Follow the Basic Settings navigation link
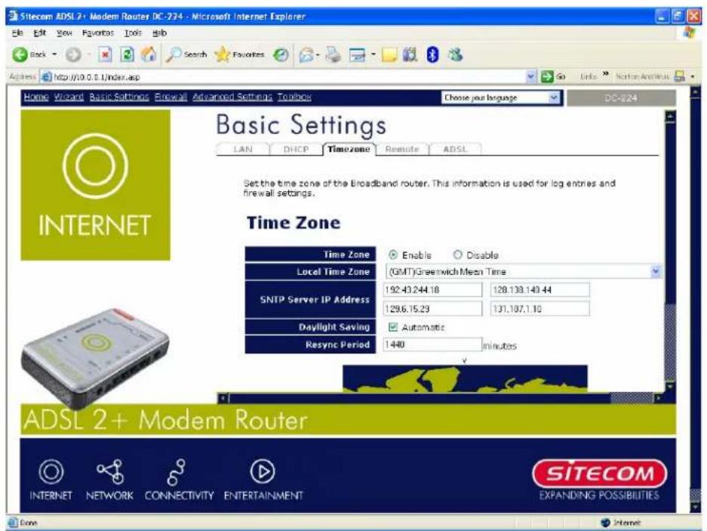The height and width of the screenshot is (531, 707). click(x=119, y=97)
